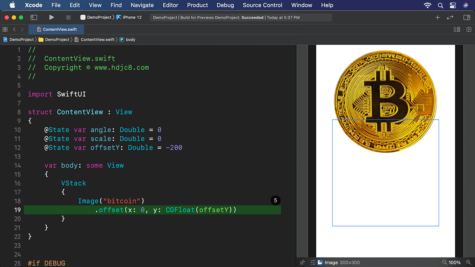Open Spotlight search in menu bar

(440, 5)
